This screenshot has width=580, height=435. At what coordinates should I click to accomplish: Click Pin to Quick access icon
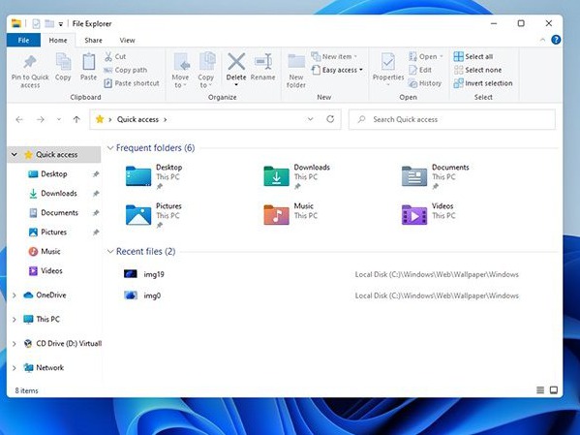coord(30,62)
